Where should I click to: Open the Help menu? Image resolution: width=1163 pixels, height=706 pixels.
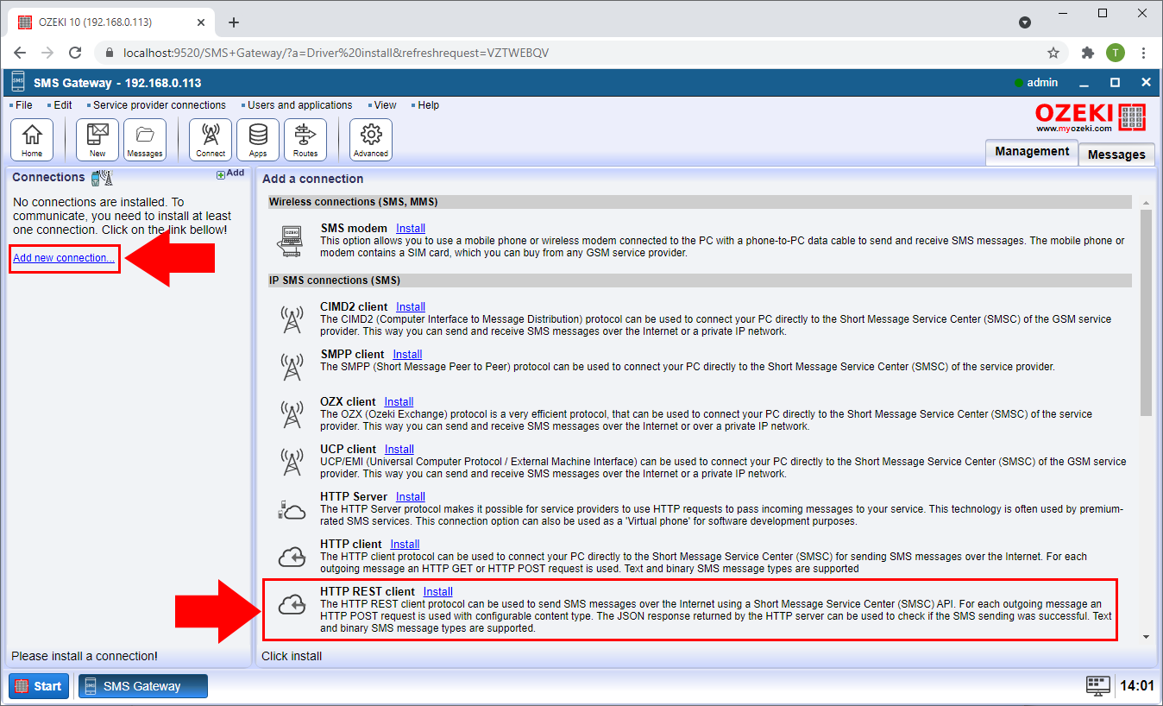428,105
